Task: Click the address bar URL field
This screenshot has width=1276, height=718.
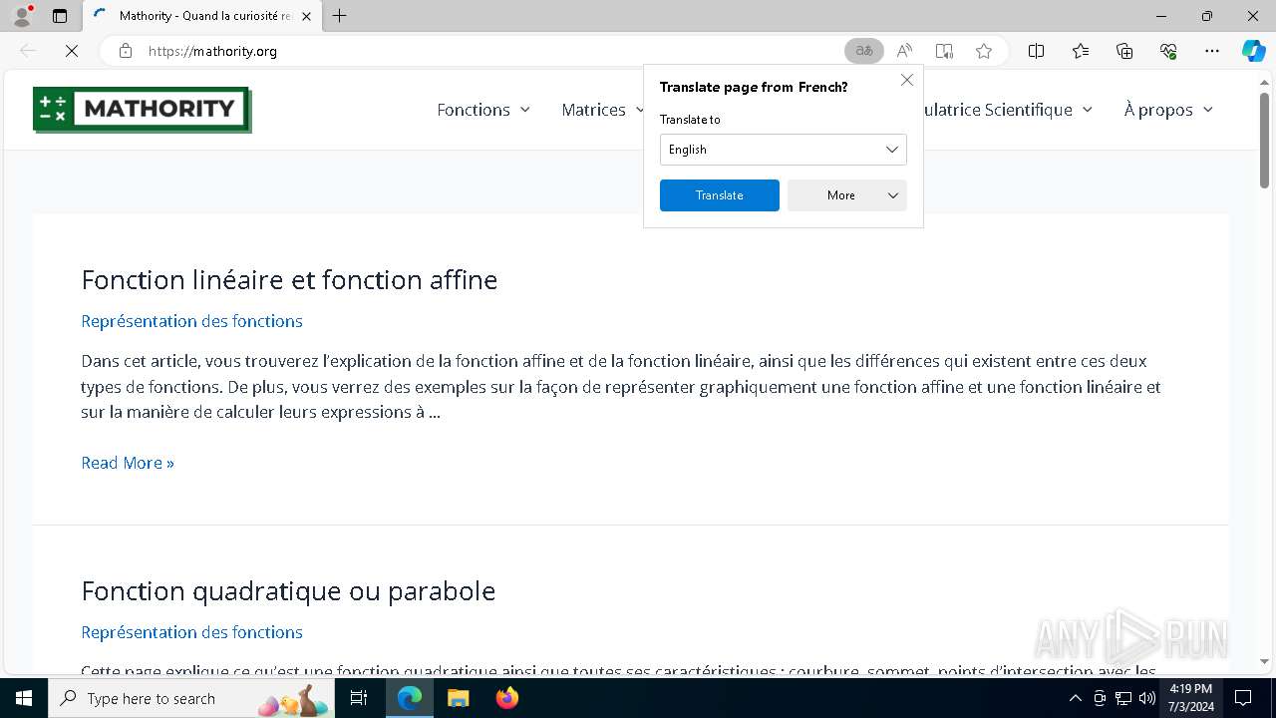Action: pos(488,51)
